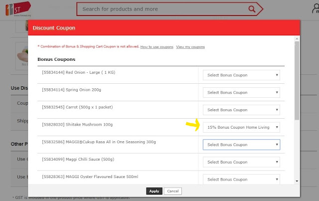
Task: Focus the product search field
Action: pos(163,9)
